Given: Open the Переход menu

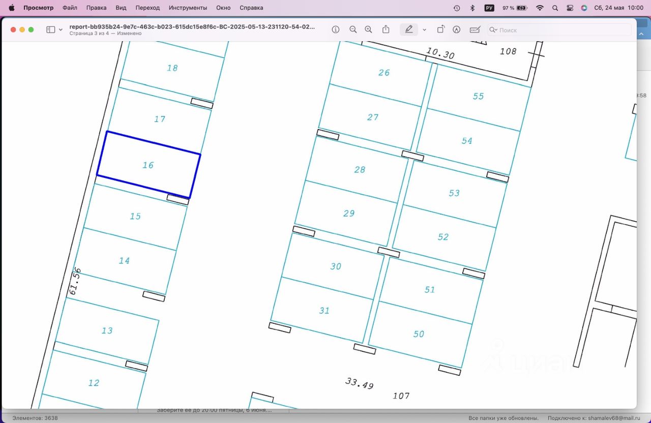Looking at the screenshot, I should [x=147, y=8].
